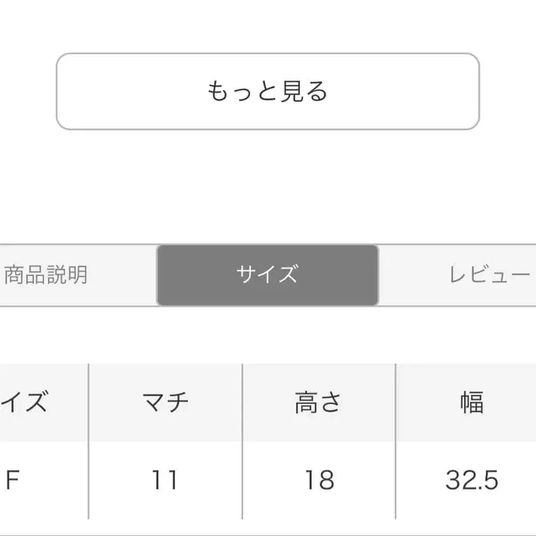Viewport: 536px width, 536px height.
Task: Click the もっと見る (See more) button
Action: [x=268, y=91]
